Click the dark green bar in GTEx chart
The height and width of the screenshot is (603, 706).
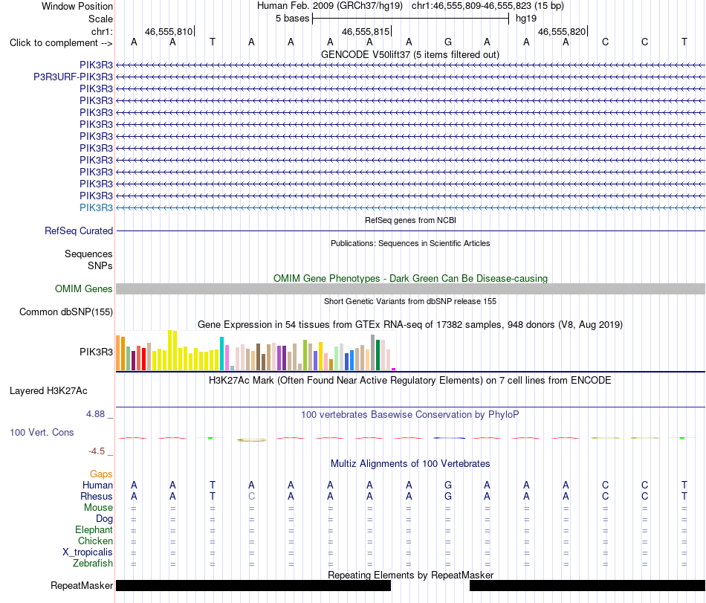pos(378,355)
